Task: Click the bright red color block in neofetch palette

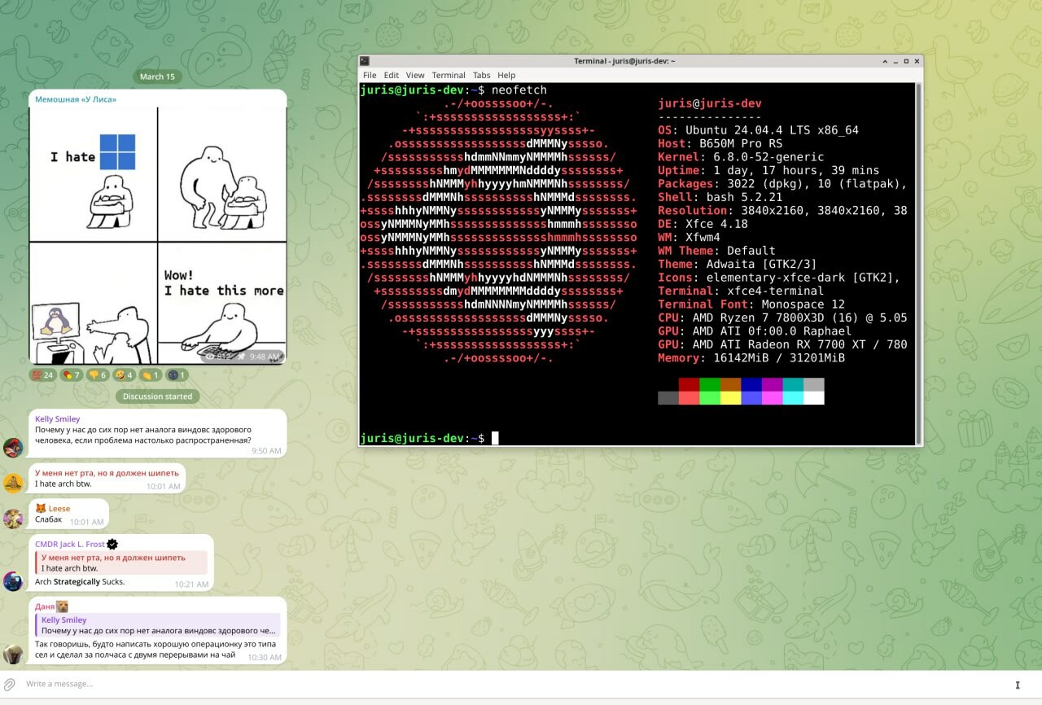Action: pyautogui.click(x=689, y=398)
